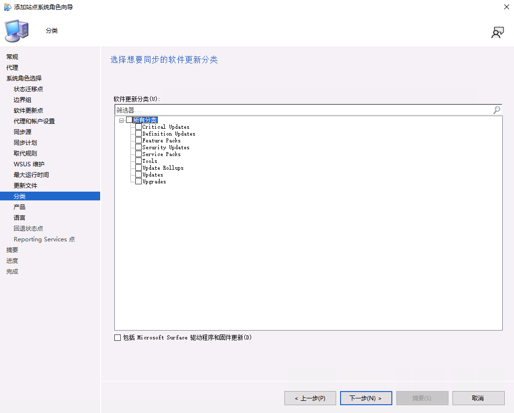
Task: Click the 完成 step in sidebar
Action: 12,272
